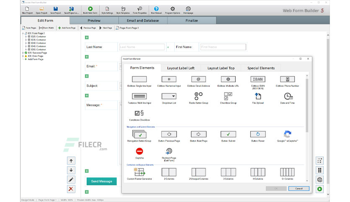Viewport: 350px width, 202px height.
Task: Expand the ID25: Container tree node
Action: (26, 36)
